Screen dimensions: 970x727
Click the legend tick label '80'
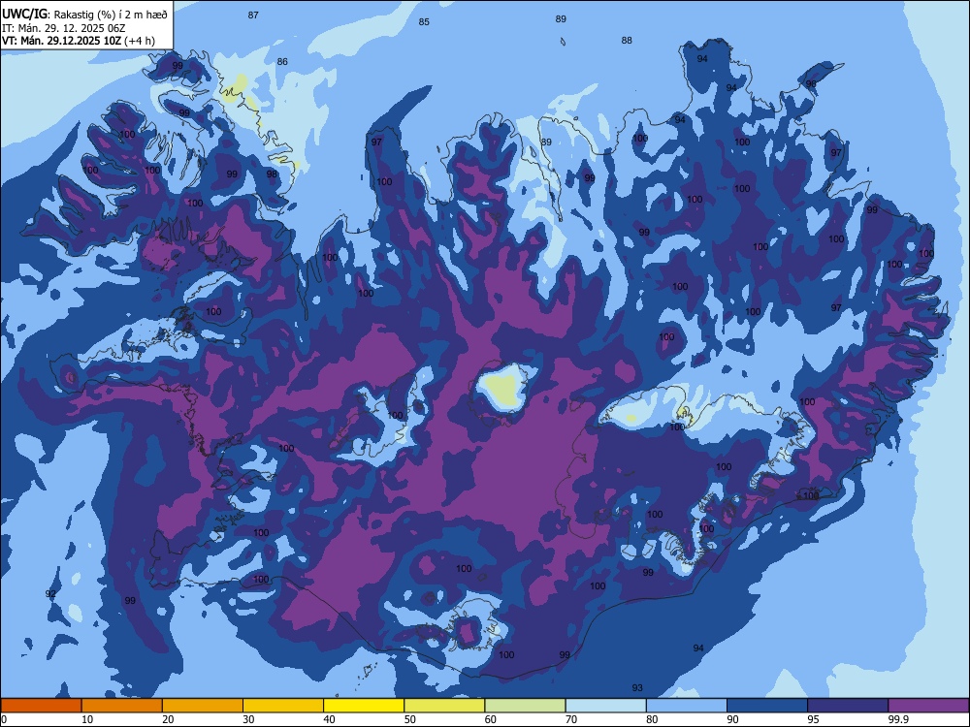click(x=653, y=719)
